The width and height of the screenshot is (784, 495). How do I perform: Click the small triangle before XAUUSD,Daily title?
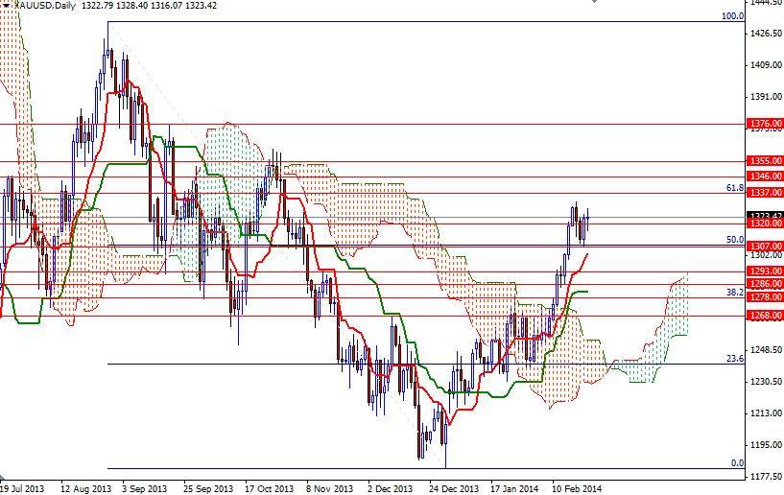(6, 6)
